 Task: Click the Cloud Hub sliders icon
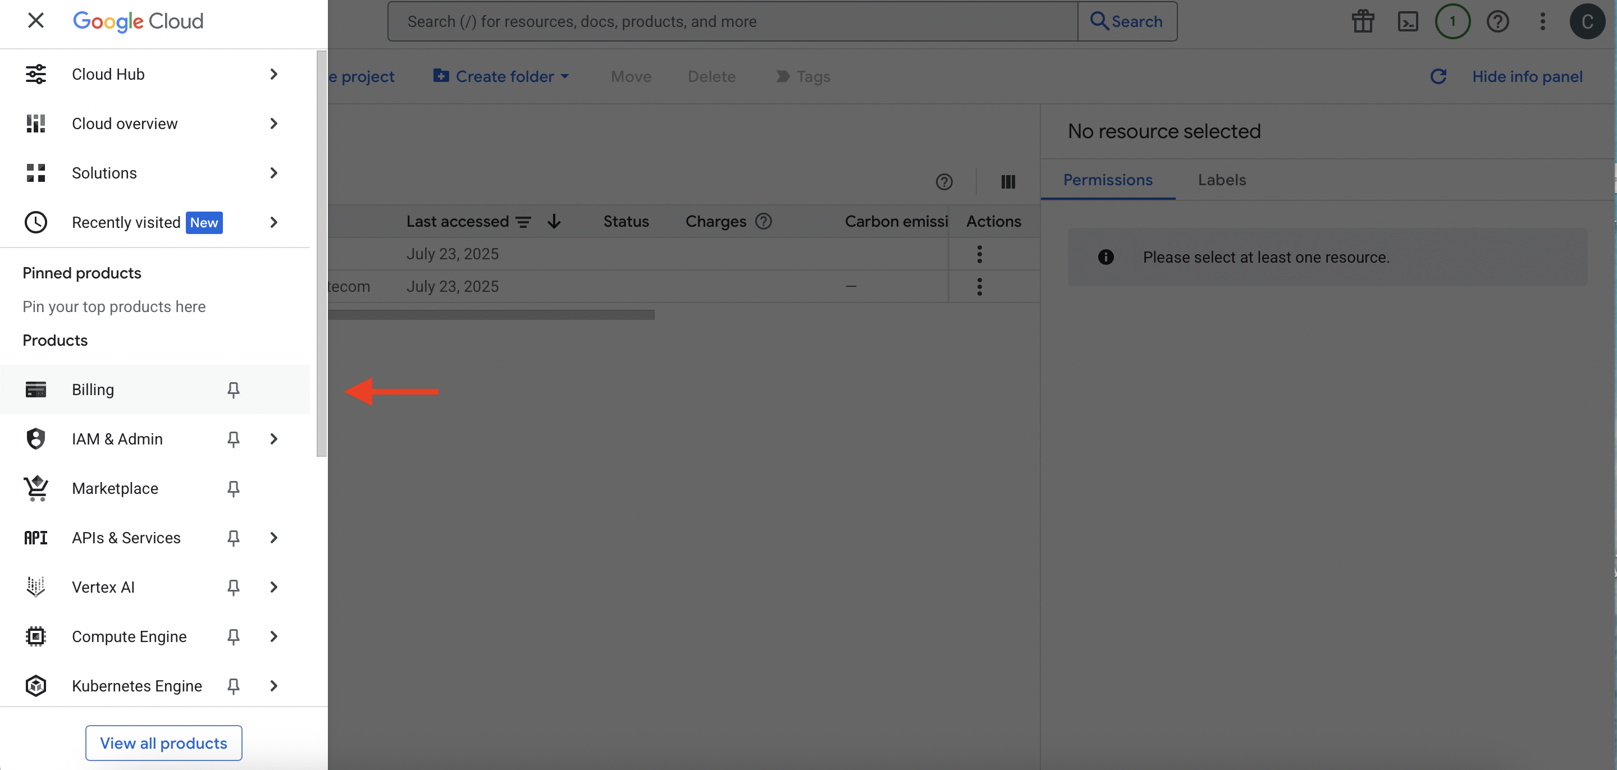point(36,74)
